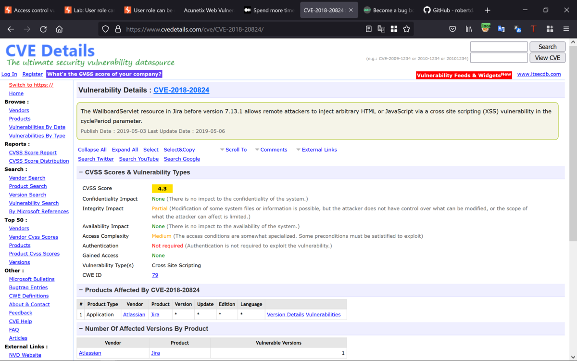Open Vulnerabilities By Type in sidebar
The image size is (577, 361).
[x=37, y=136]
